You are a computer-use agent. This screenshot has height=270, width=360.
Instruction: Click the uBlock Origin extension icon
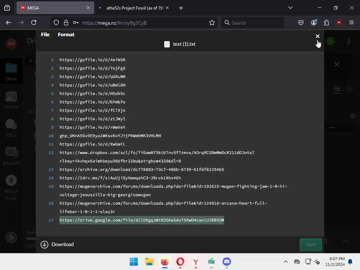339,22
